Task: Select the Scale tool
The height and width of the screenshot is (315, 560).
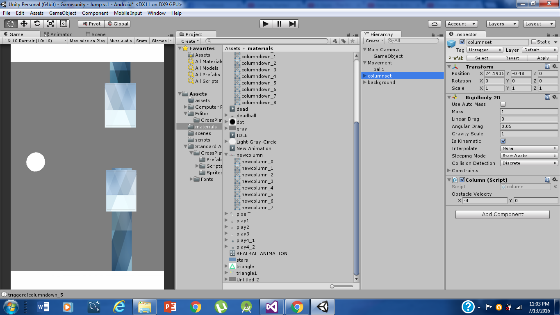Action: (50, 23)
